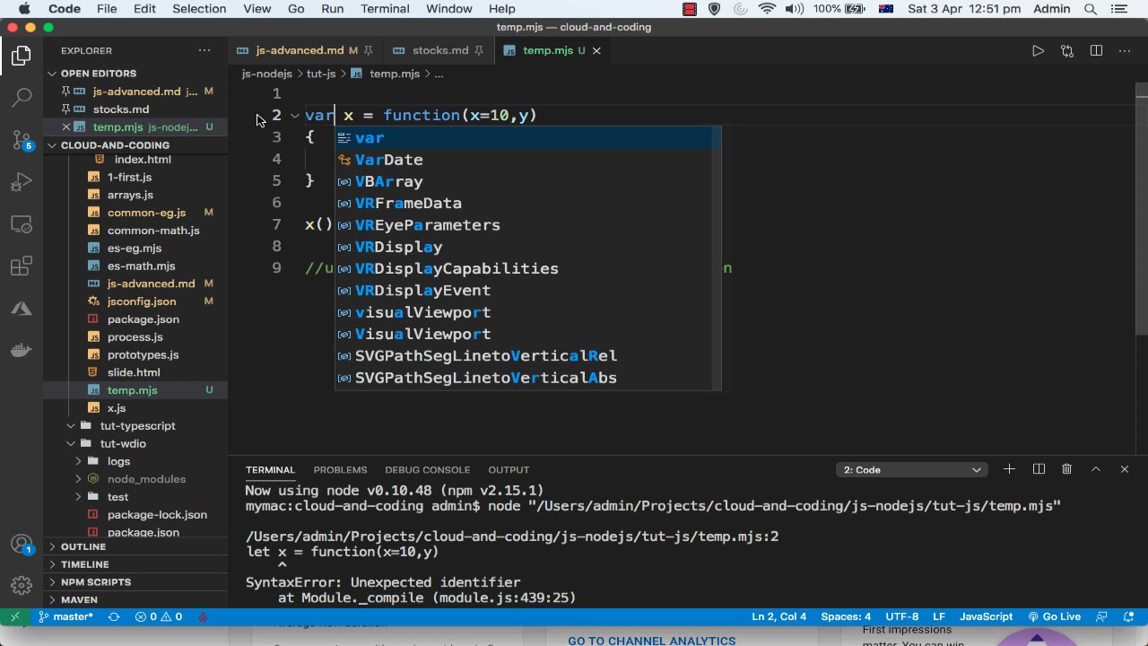1148x646 pixels.
Task: Open the Extensions view
Action: click(22, 266)
